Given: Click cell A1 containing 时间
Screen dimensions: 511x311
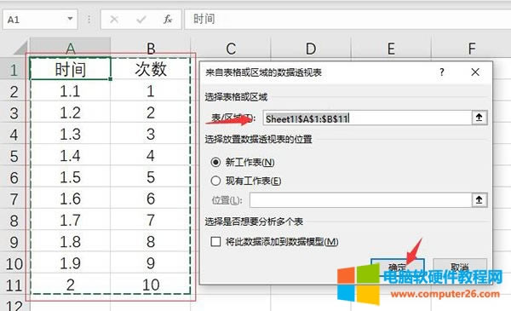Looking at the screenshot, I should 71,69.
